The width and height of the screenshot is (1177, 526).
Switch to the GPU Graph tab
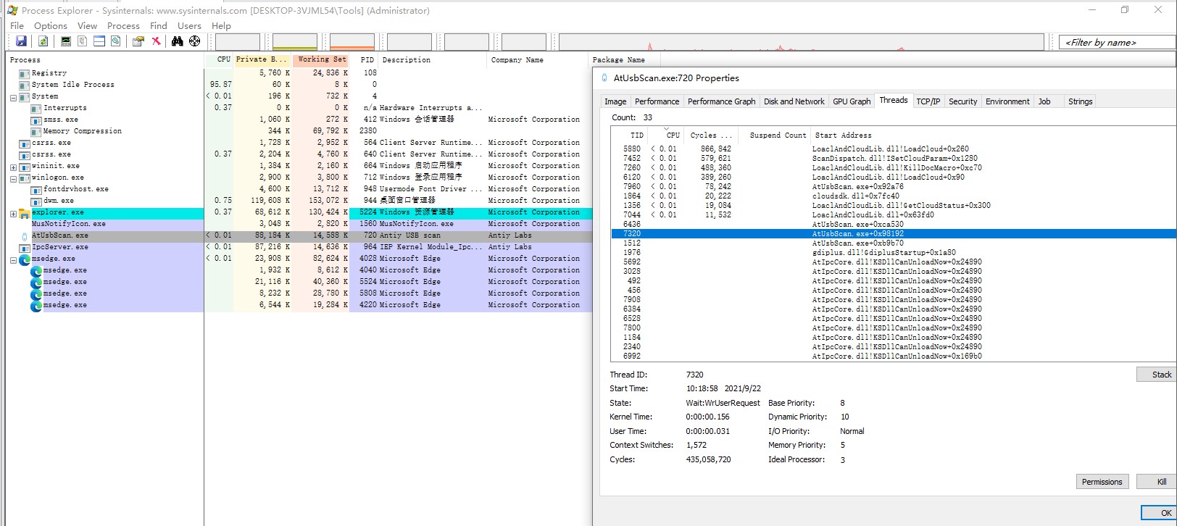point(852,101)
